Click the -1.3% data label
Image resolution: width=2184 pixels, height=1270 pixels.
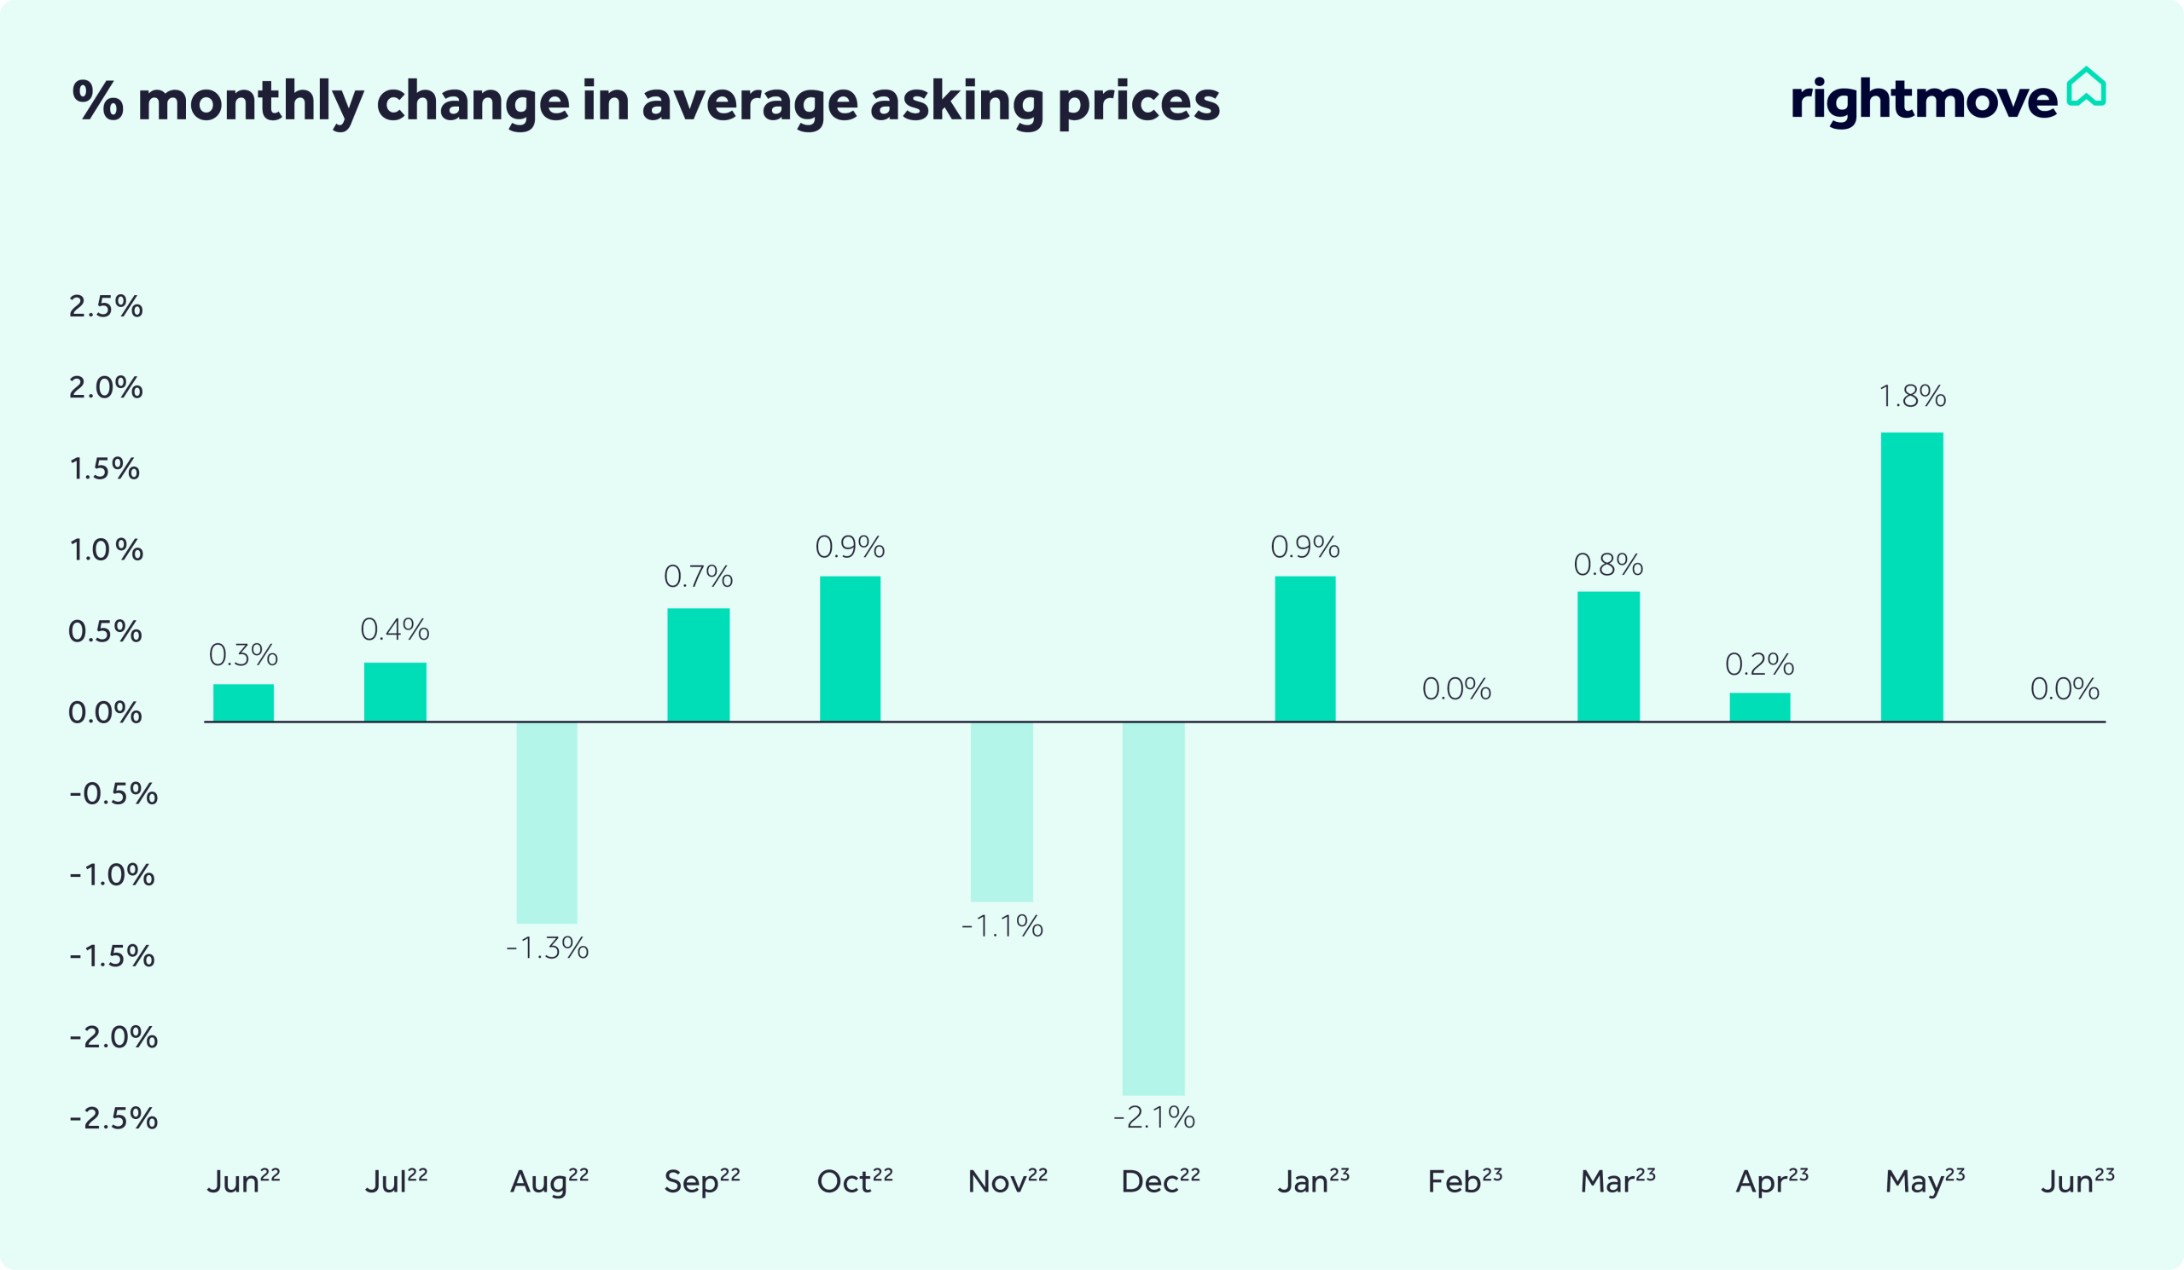[547, 948]
